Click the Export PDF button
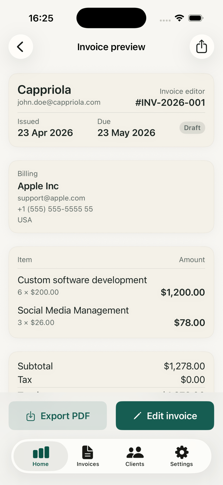223x485 pixels. tap(58, 416)
